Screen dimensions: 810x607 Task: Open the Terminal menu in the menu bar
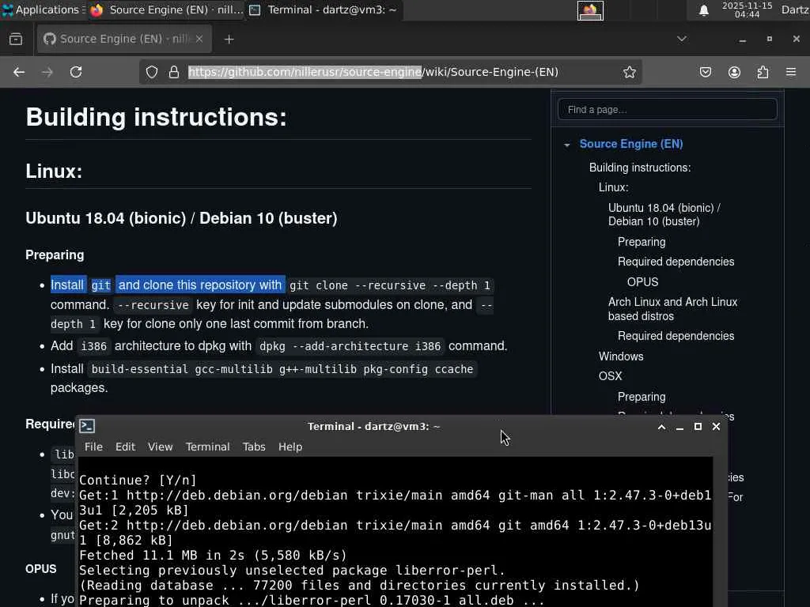208,447
